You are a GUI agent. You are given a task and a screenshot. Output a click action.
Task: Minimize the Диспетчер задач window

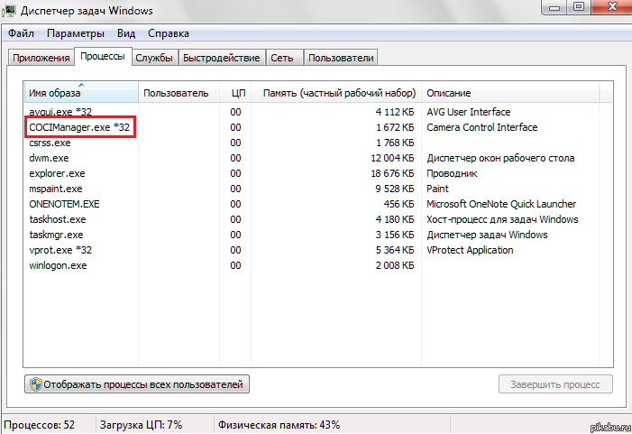tap(554, 7)
